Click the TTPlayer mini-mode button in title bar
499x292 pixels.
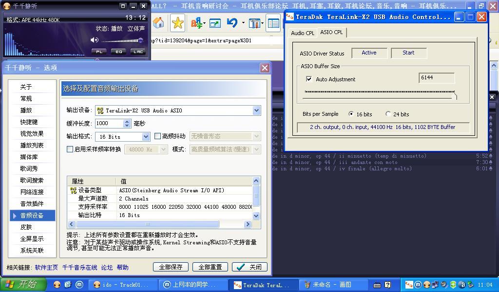pos(123,6)
